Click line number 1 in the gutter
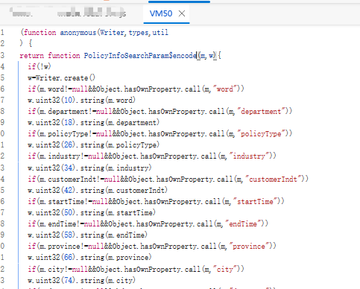 tap(2, 32)
